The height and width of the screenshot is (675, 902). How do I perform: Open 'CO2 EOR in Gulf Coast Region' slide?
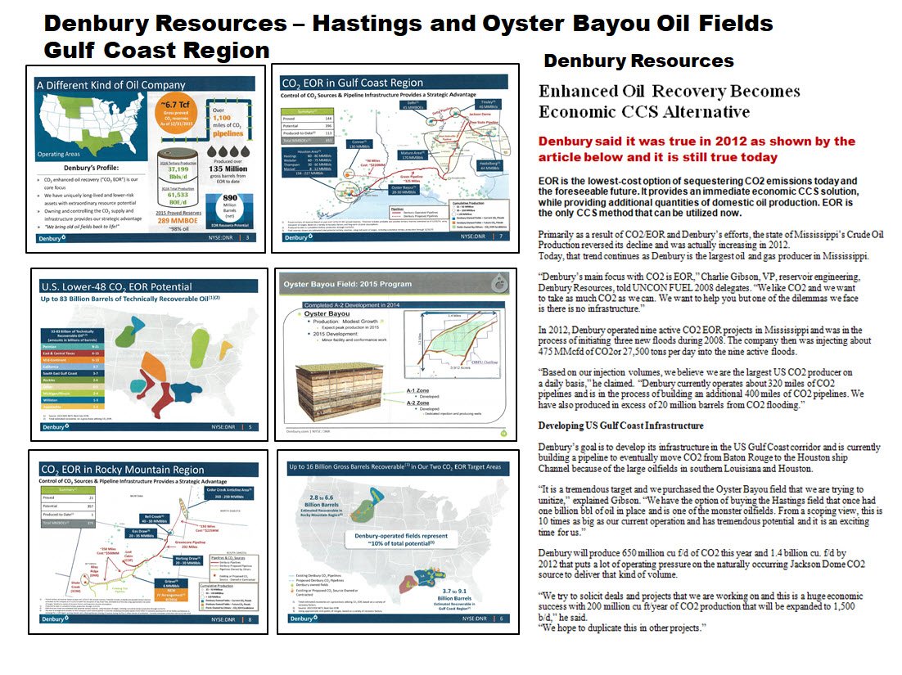pos(395,158)
